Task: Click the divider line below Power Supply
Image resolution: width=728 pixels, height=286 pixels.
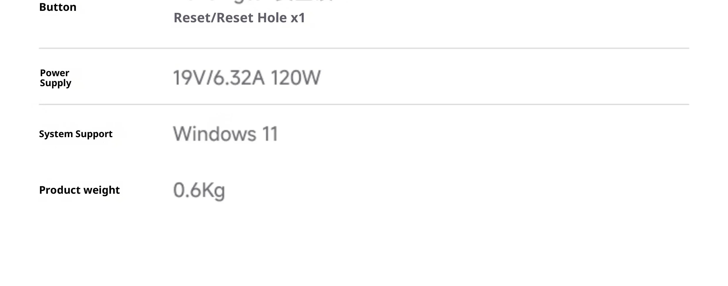Action: 364,104
